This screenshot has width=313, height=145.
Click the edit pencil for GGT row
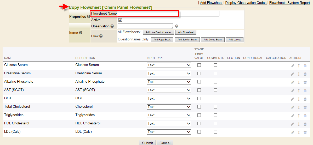[292, 99]
